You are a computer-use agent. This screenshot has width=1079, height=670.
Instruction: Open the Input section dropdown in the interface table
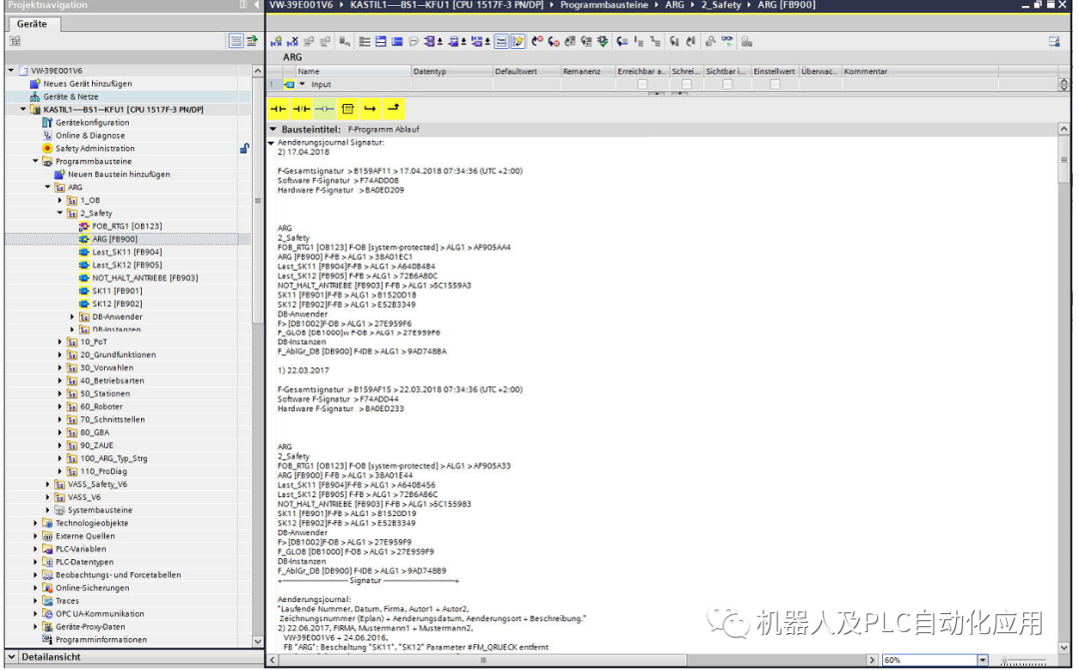302,84
